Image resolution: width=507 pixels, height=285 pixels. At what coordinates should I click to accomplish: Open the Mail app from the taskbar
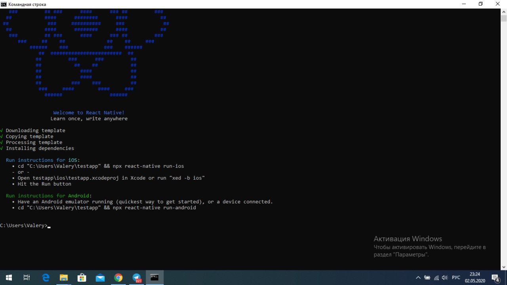100,277
